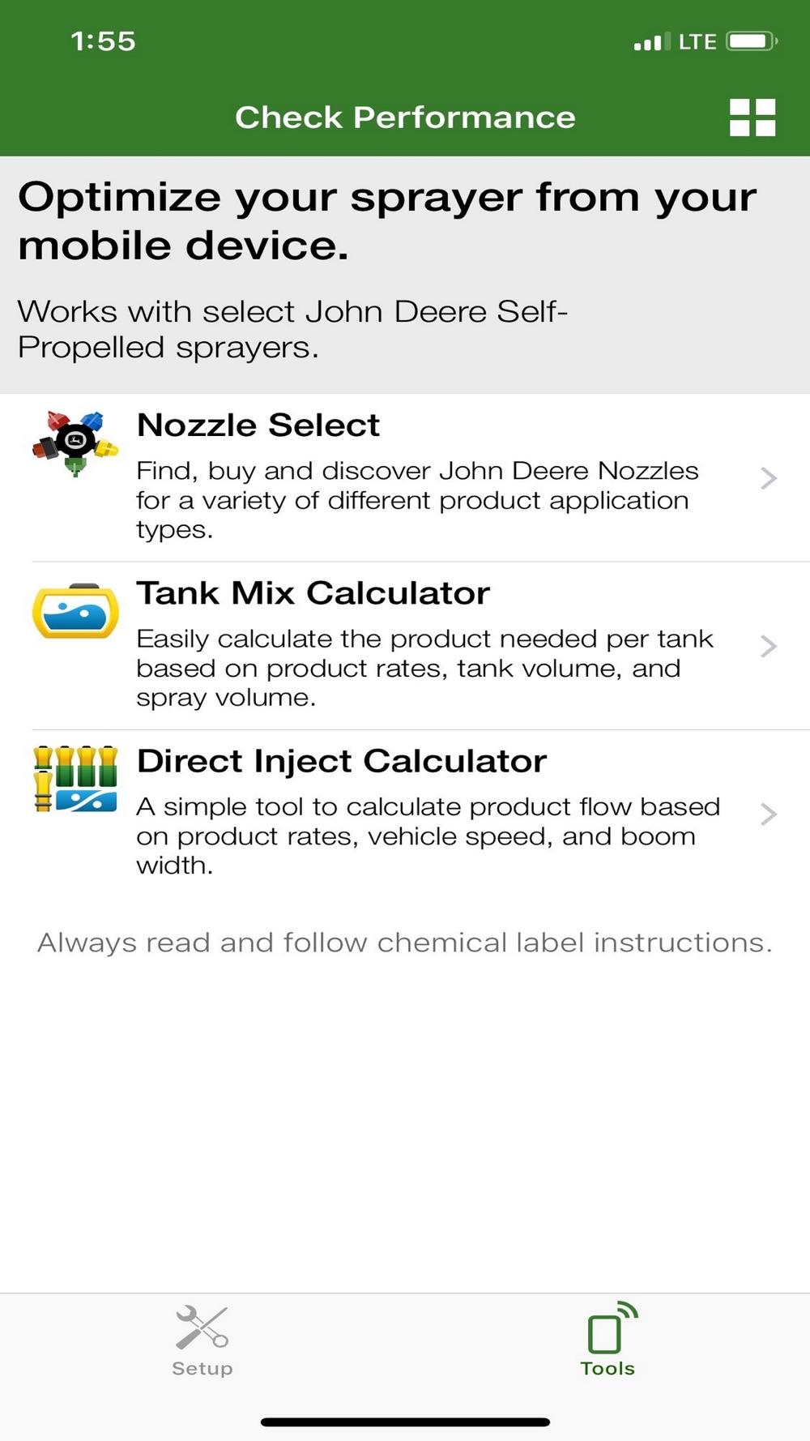Open the grid menu icon in header
The height and width of the screenshot is (1441, 810).
[x=752, y=118]
